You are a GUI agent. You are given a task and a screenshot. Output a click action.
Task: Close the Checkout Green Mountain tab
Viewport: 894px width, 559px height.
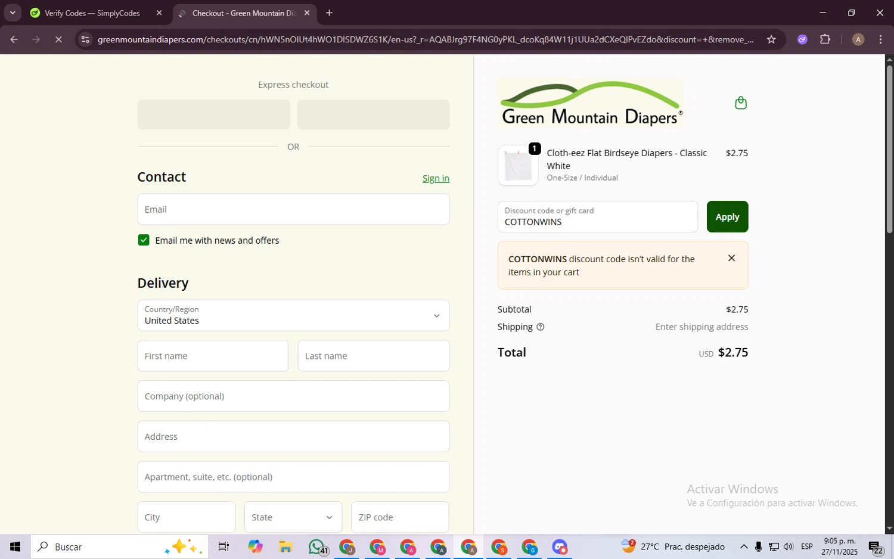[307, 13]
